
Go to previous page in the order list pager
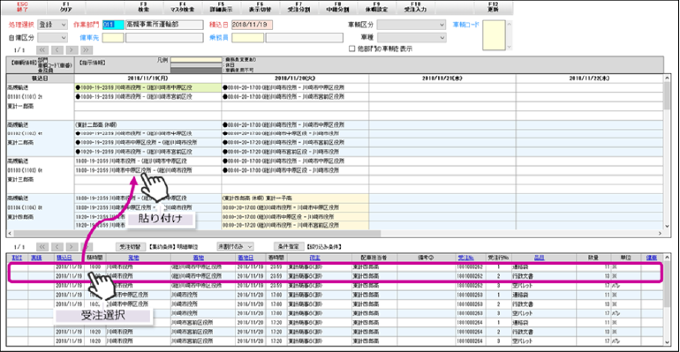pyautogui.click(x=57, y=247)
